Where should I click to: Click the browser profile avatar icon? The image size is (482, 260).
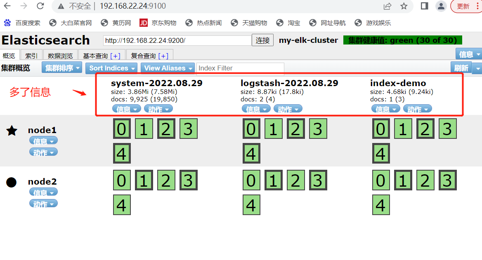(x=441, y=7)
